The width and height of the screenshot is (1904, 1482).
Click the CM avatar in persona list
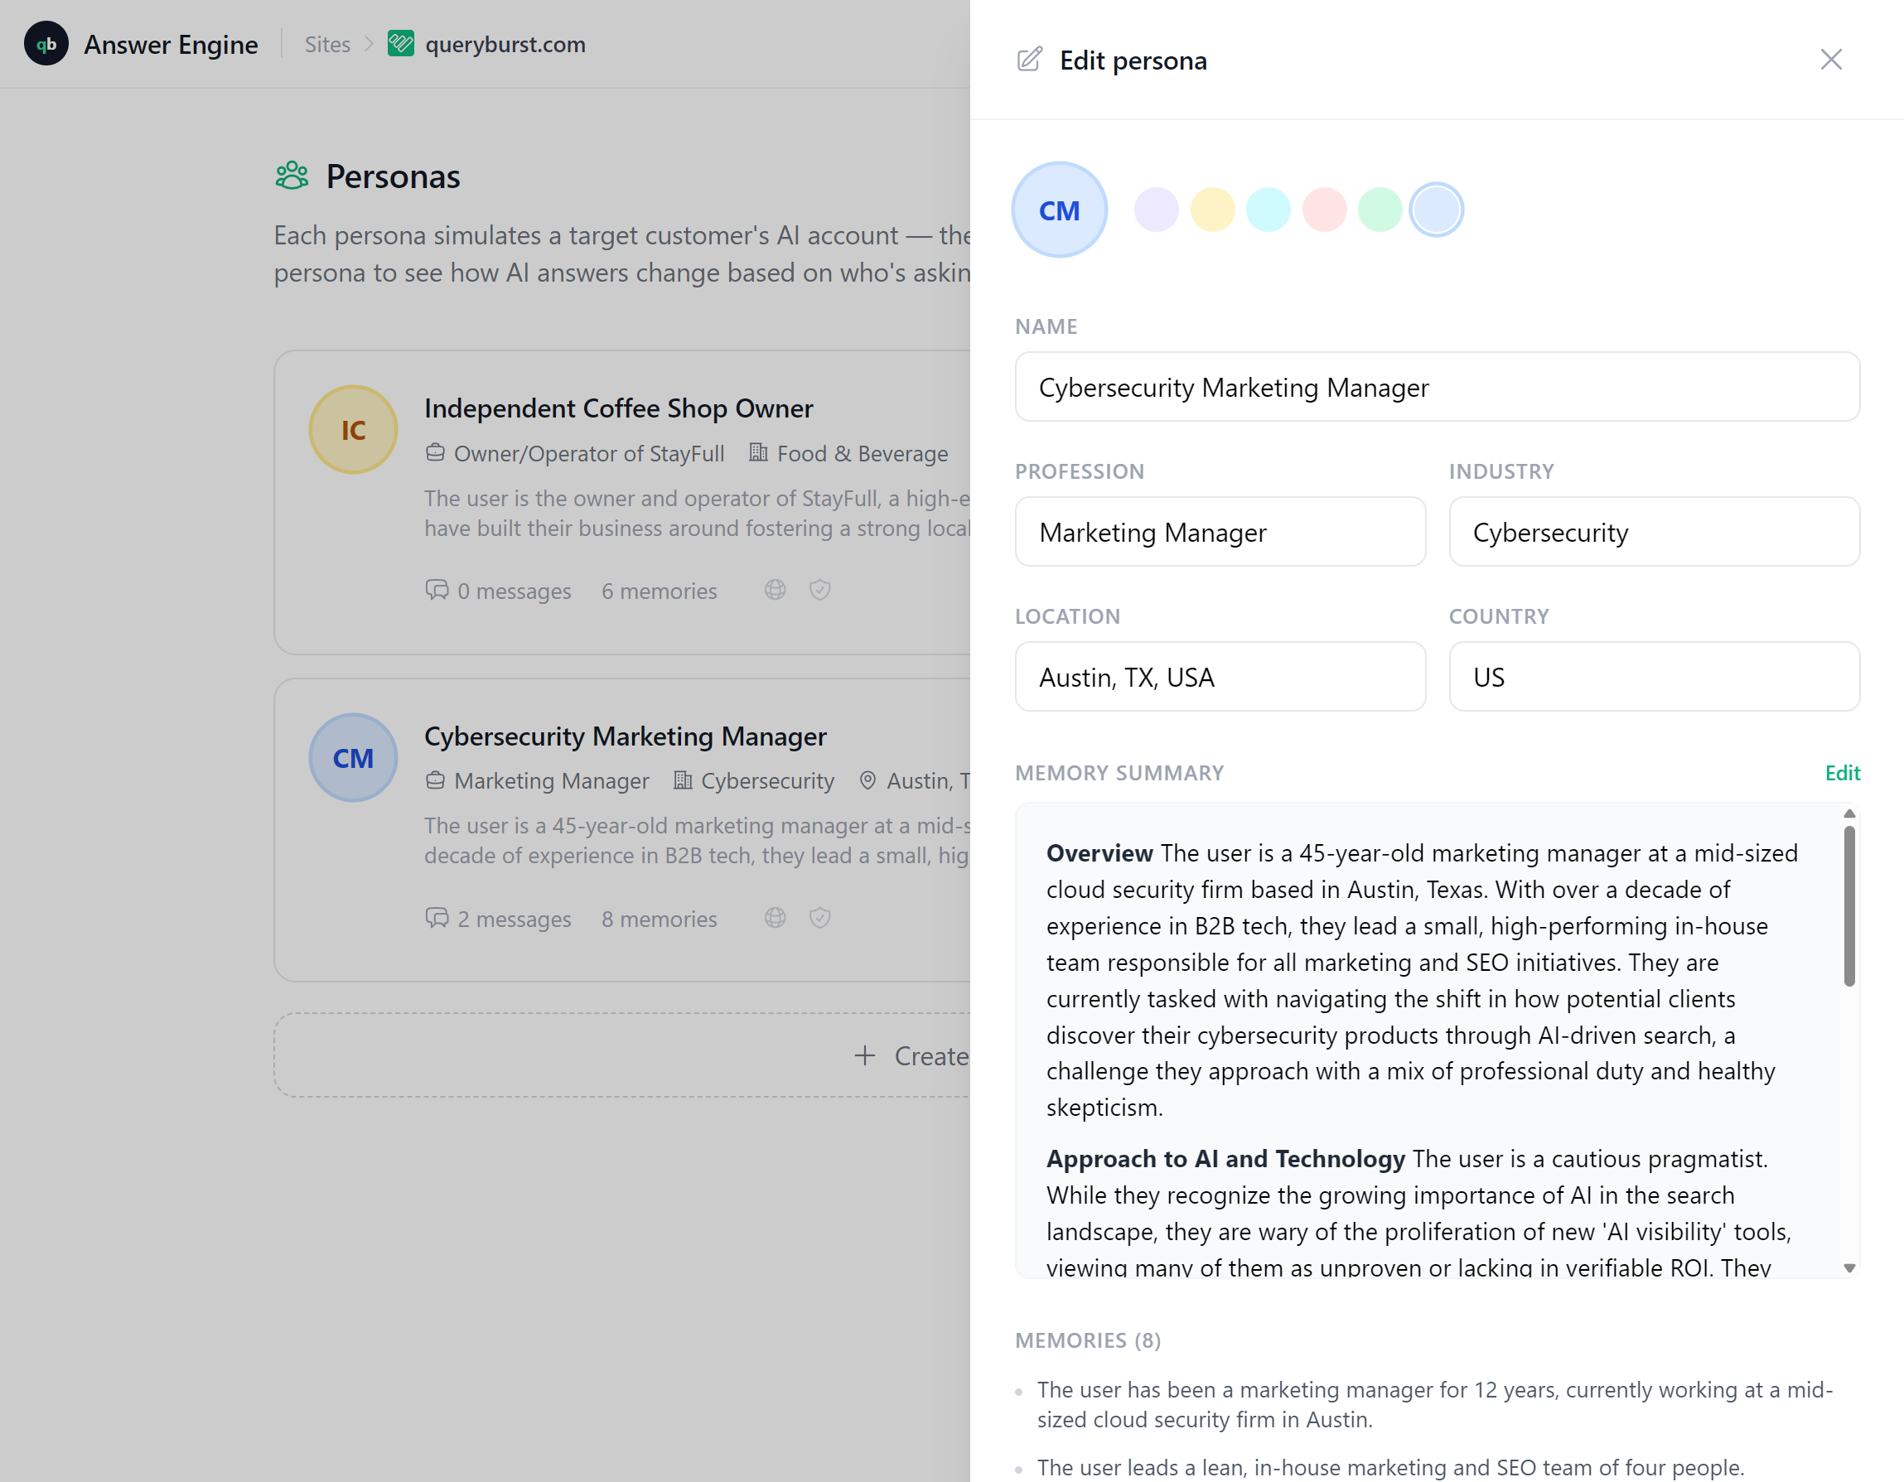coord(353,757)
